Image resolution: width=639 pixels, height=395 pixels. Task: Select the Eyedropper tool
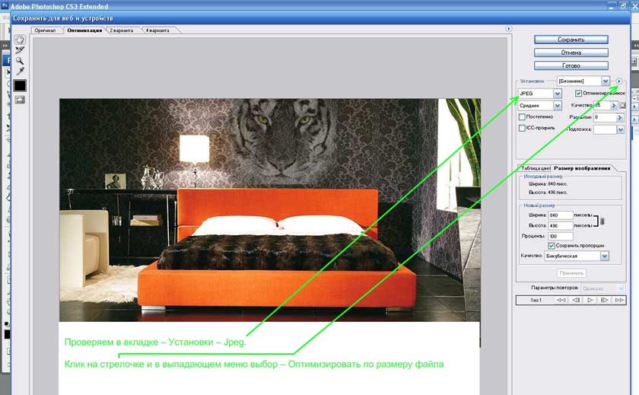[x=20, y=71]
